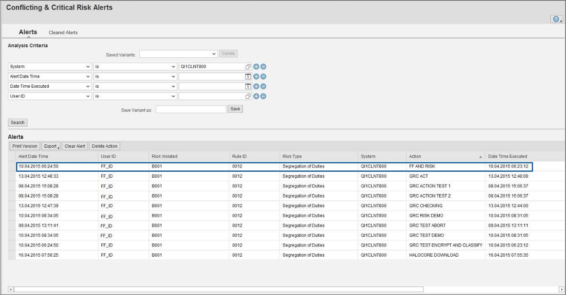Click the User ID column header
The image size is (566, 295).
click(x=123, y=156)
